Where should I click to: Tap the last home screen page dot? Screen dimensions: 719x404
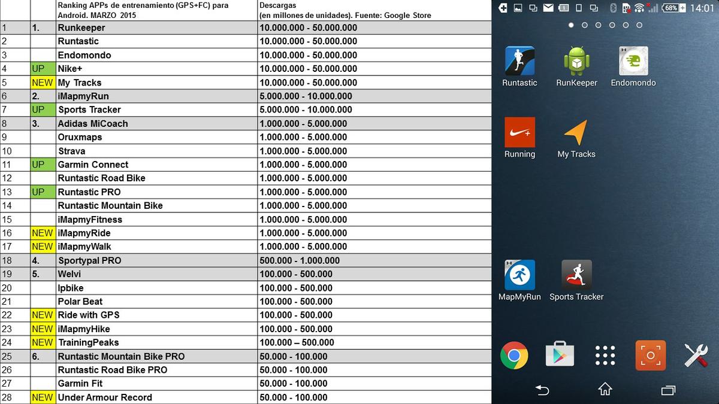[639, 25]
